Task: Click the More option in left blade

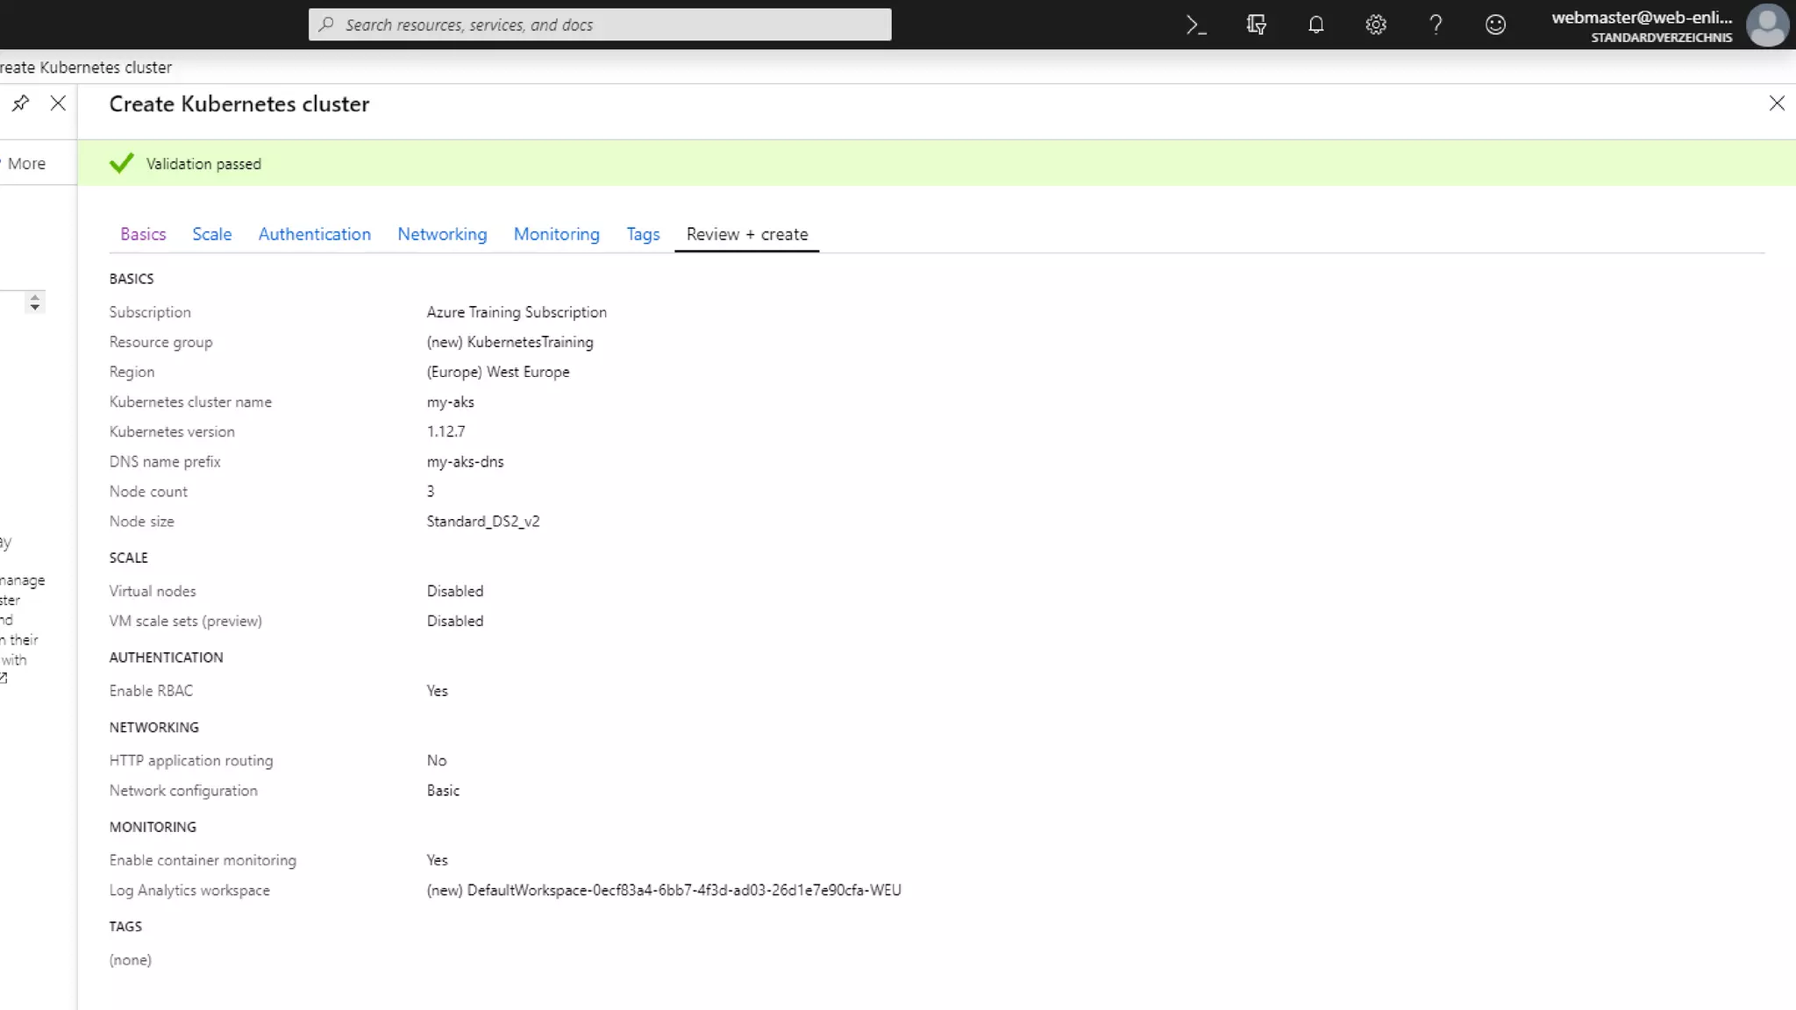Action: click(x=26, y=164)
